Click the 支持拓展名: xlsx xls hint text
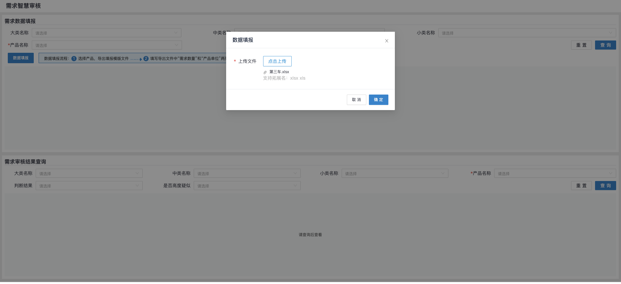The image size is (621, 284). 284,78
